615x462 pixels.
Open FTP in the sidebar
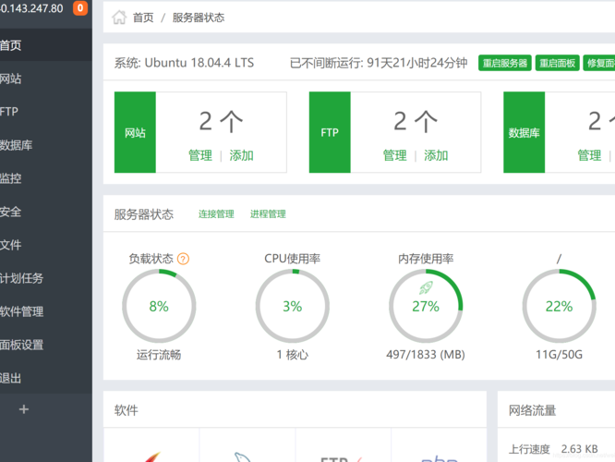[46, 112]
